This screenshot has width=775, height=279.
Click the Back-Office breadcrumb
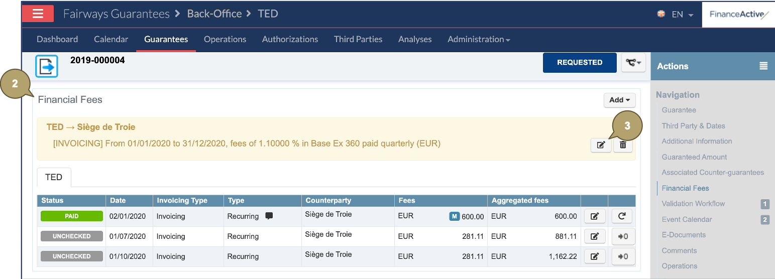[x=214, y=14]
